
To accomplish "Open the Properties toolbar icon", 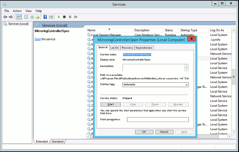I will click(x=26, y=17).
